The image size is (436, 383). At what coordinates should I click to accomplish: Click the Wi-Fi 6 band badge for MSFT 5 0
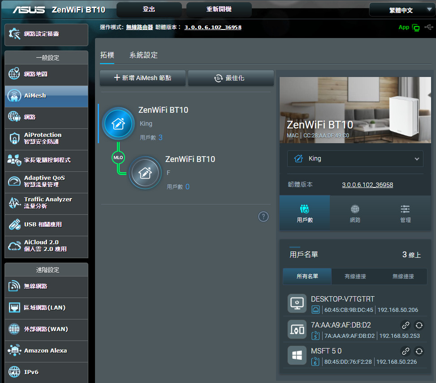tap(315, 362)
